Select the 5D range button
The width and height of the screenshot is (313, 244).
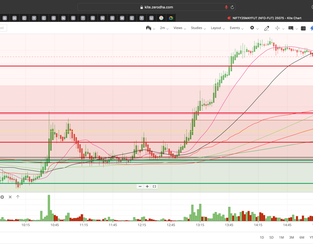click(x=271, y=237)
